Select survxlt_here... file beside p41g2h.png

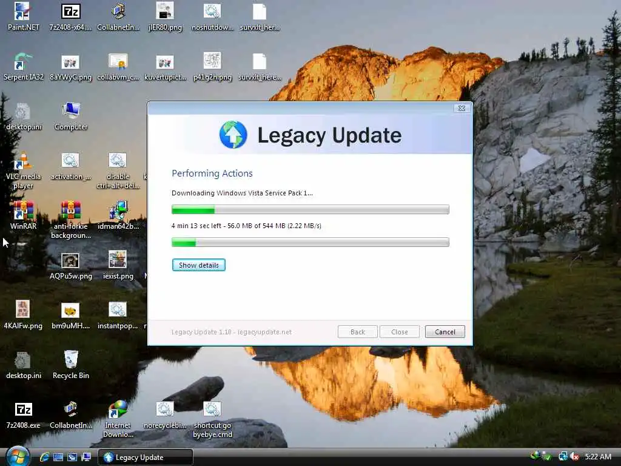point(260,67)
